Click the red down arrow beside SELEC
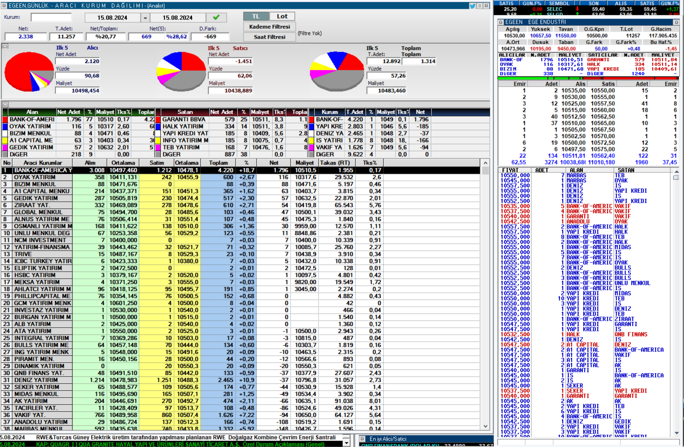684x447 pixels. (577, 9)
